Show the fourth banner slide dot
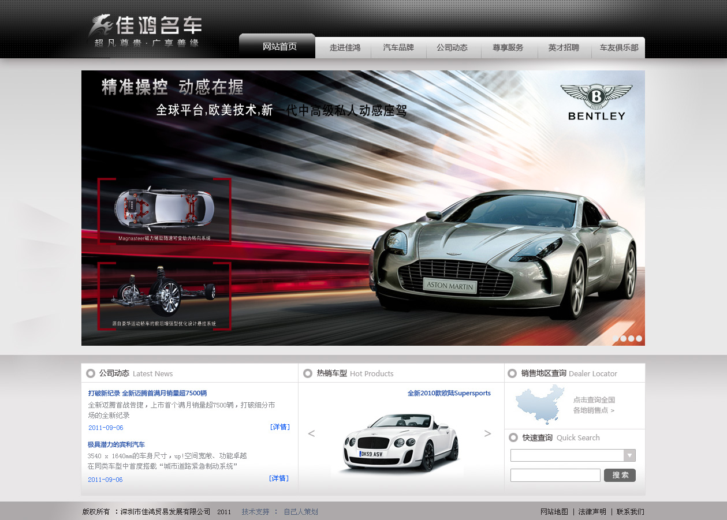The height and width of the screenshot is (520, 727). click(x=639, y=339)
